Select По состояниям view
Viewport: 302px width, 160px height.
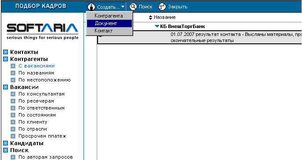point(37,115)
